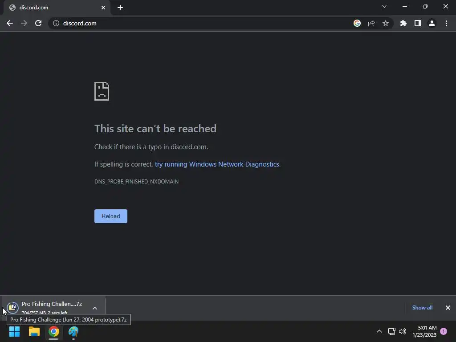This screenshot has height=342, width=456.
Task: Reload the page with the toolbar refresh icon
Action: pyautogui.click(x=38, y=23)
